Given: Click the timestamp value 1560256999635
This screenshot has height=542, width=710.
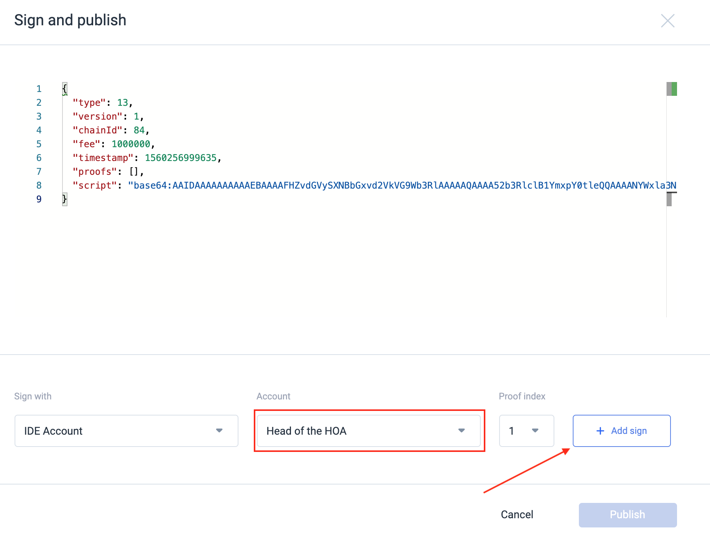Looking at the screenshot, I should tap(181, 158).
